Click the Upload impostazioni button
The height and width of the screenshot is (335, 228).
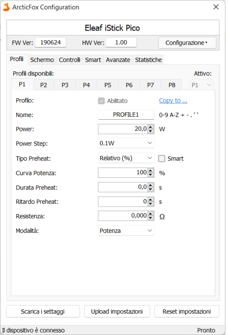pos(117,311)
